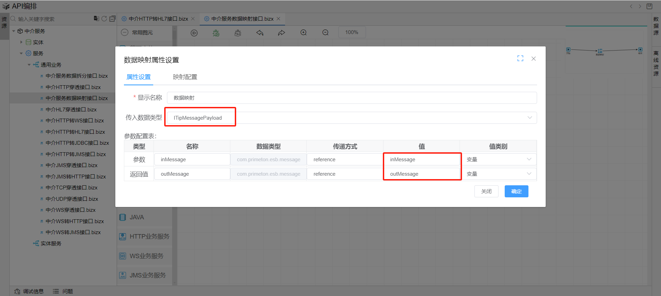Click the zoom in magnifier icon

303,33
